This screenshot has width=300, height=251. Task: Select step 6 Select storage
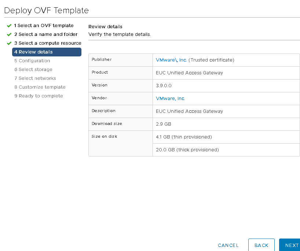pyautogui.click(x=33, y=69)
